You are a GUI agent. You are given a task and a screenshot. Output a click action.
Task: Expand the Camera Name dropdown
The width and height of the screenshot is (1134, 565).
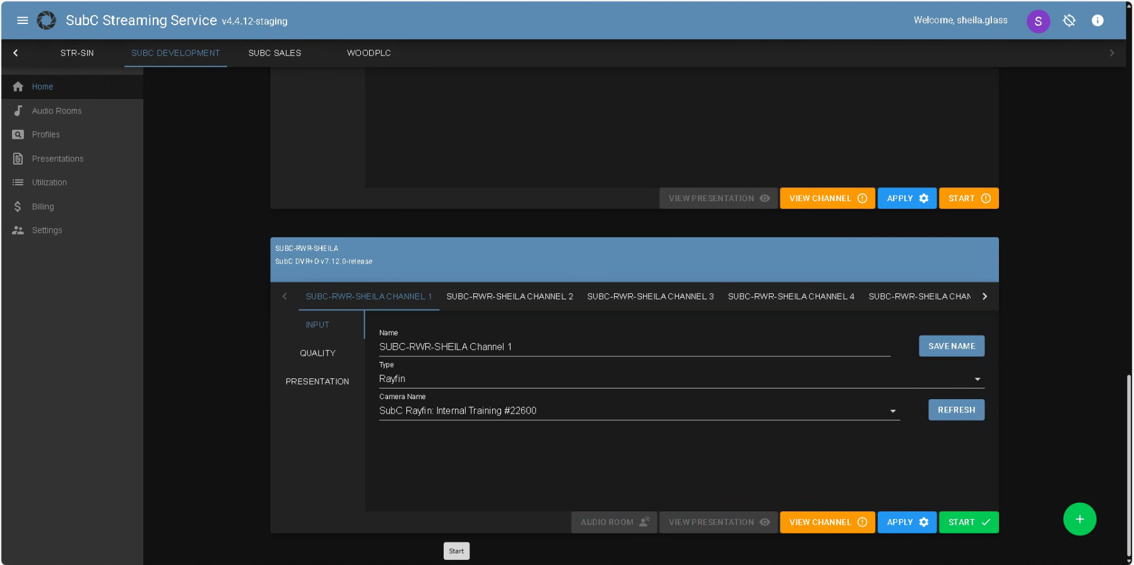(x=638, y=411)
